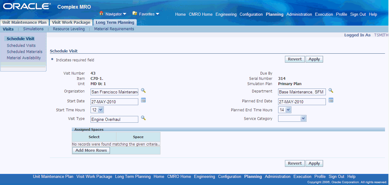Click the top Apply button
389x185 pixels.
(314, 59)
